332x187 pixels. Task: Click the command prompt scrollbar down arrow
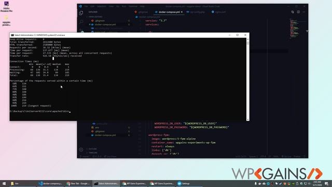(x=248, y=119)
